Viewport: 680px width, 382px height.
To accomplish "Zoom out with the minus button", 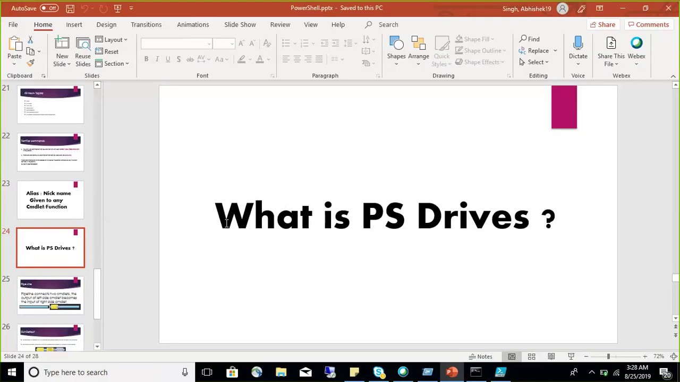I will [x=586, y=357].
